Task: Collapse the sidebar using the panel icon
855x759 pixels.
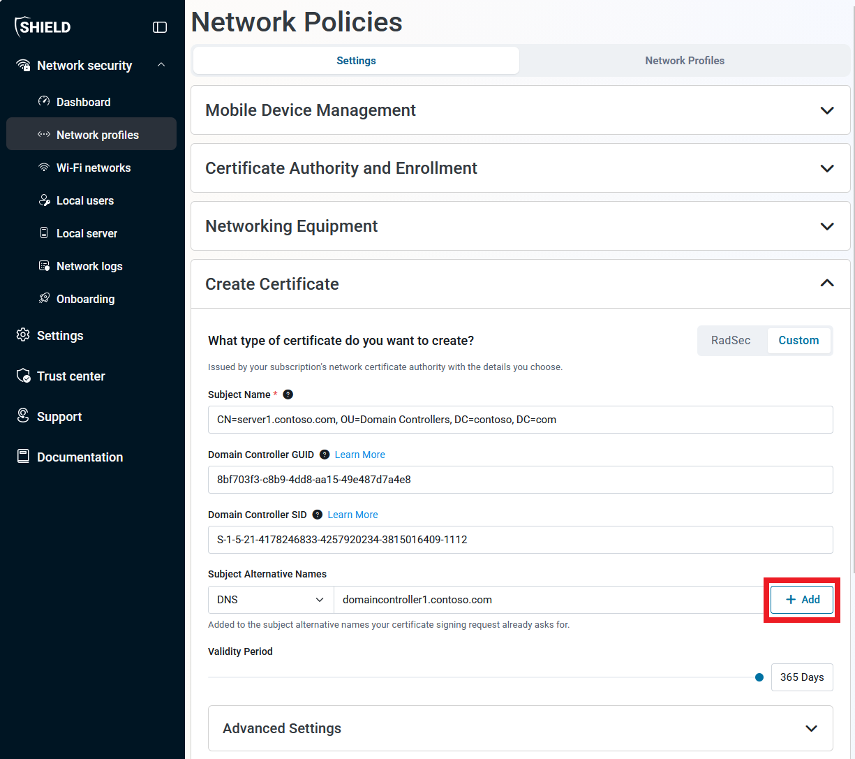Action: click(160, 27)
